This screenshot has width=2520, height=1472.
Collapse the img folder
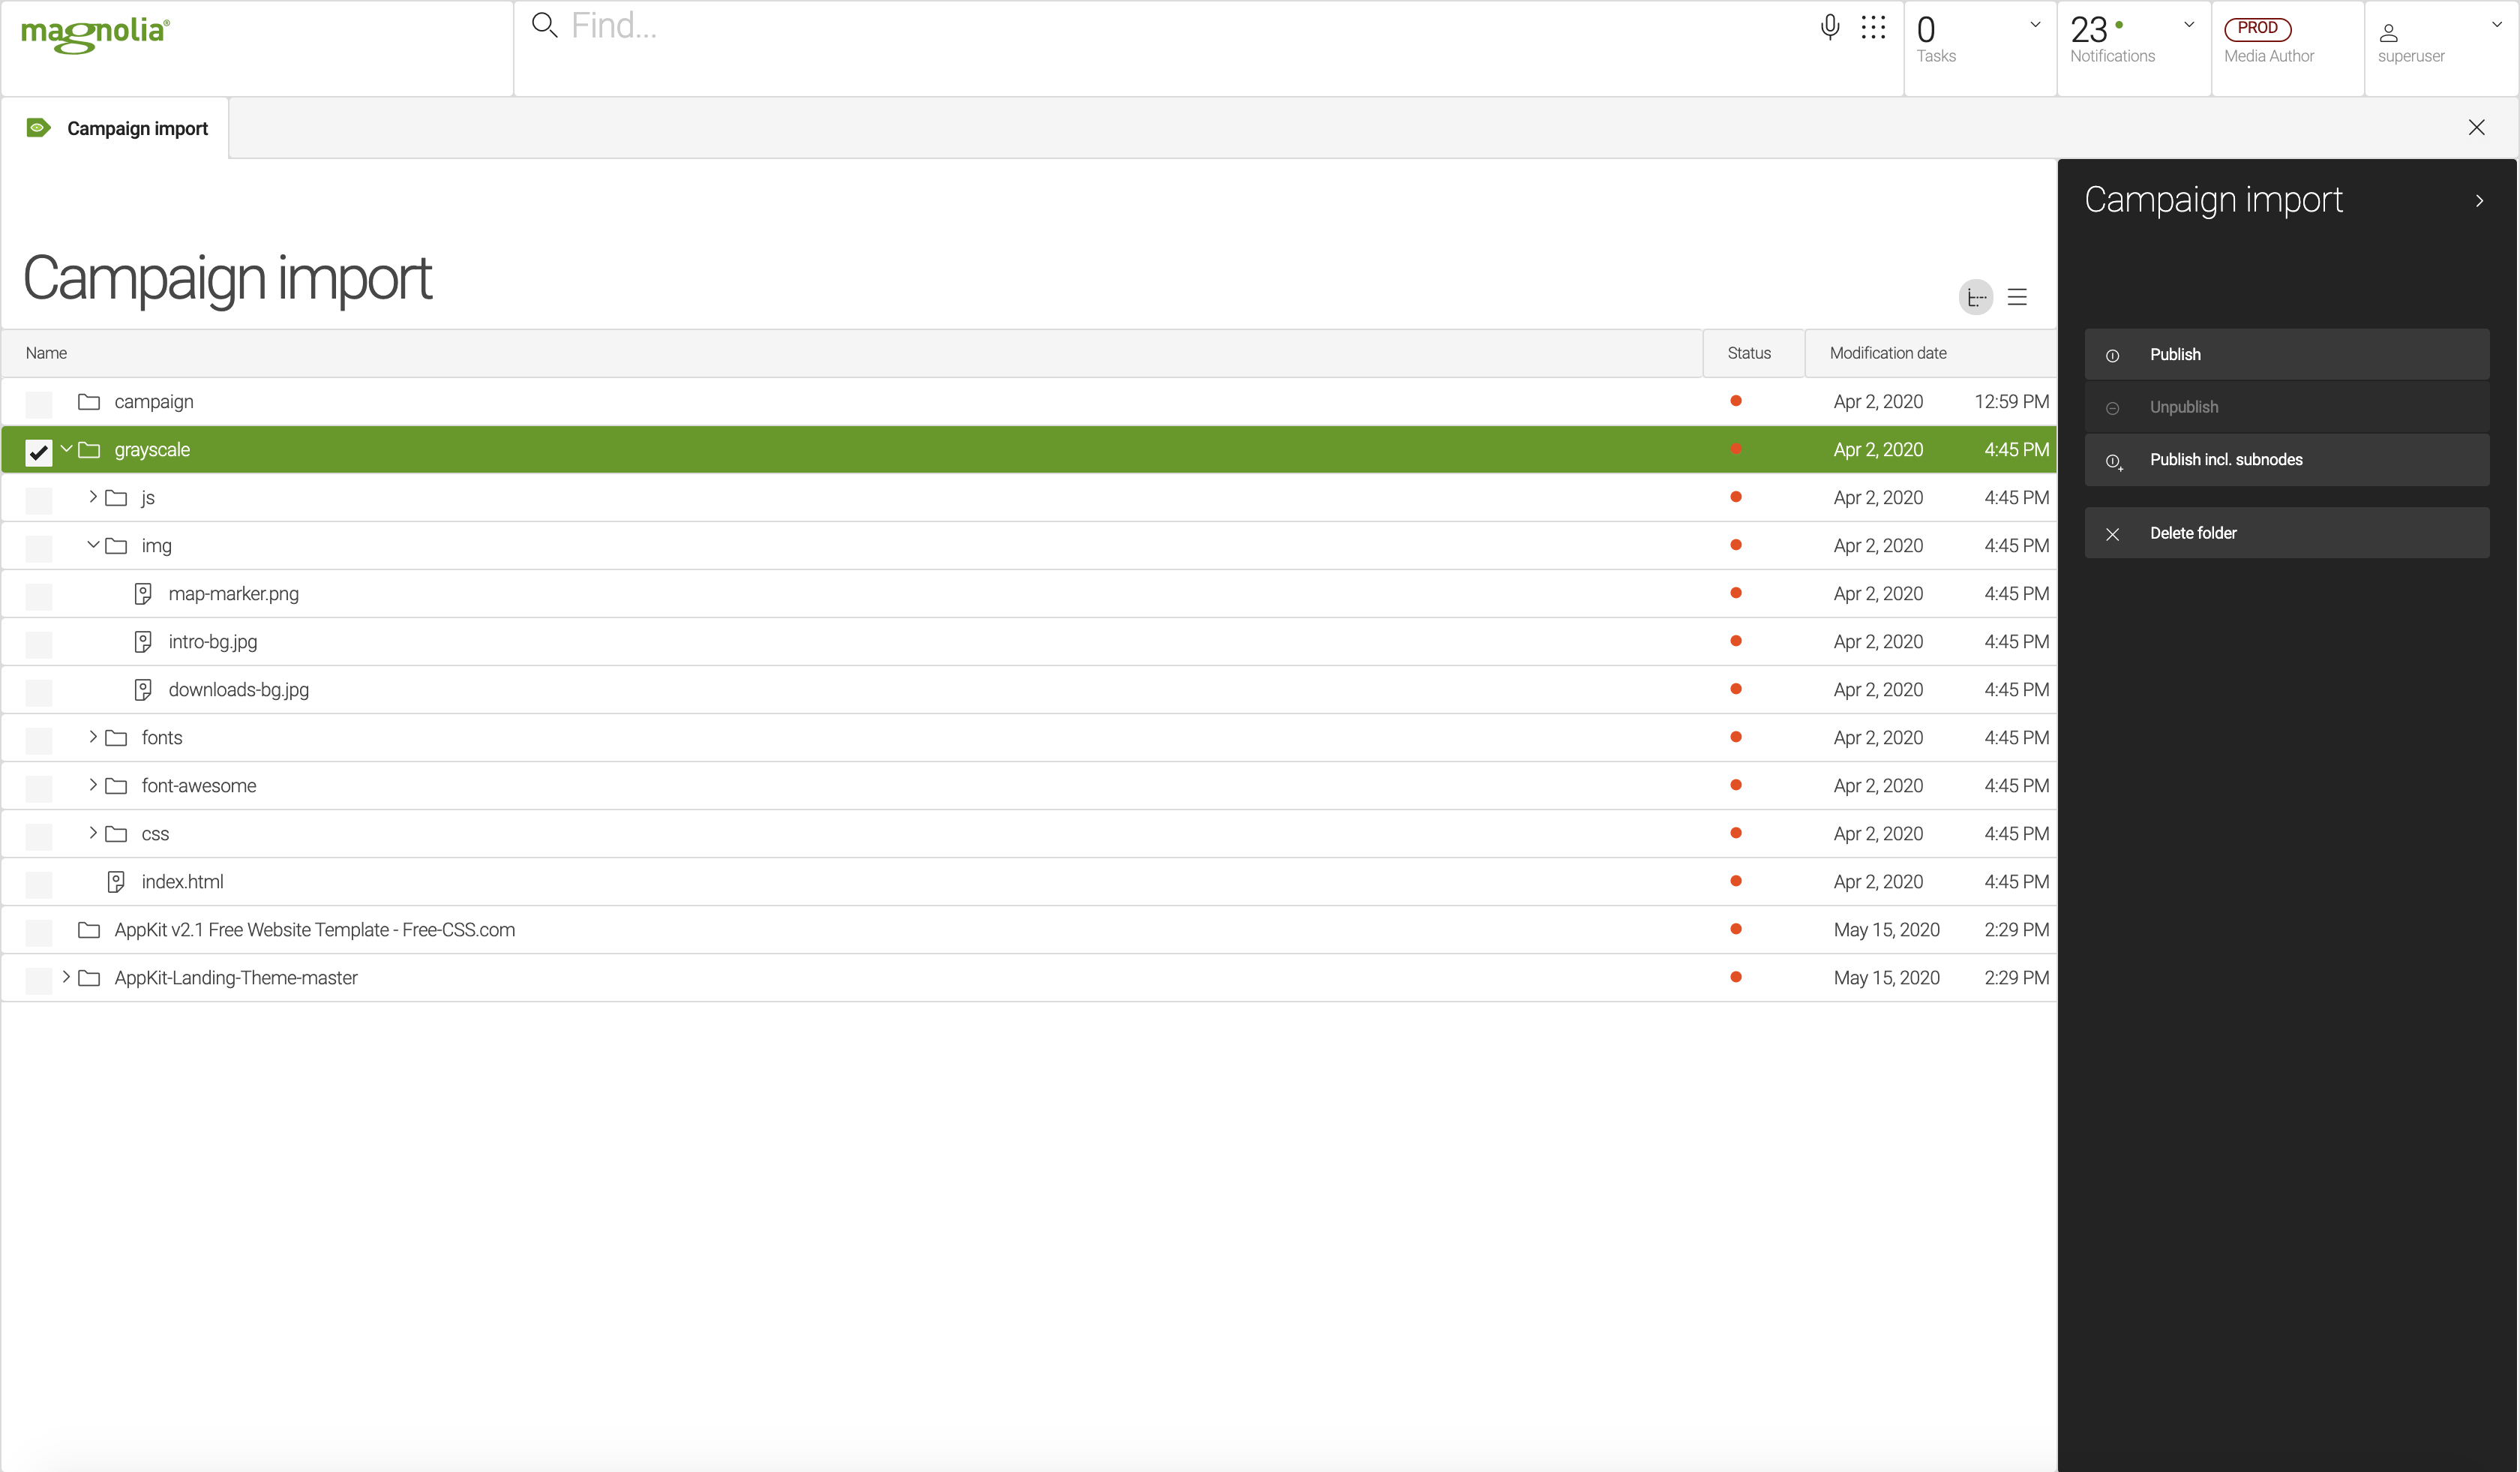(92, 545)
